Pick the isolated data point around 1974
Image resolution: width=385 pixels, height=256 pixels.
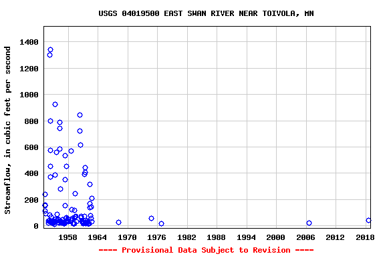[151, 218]
